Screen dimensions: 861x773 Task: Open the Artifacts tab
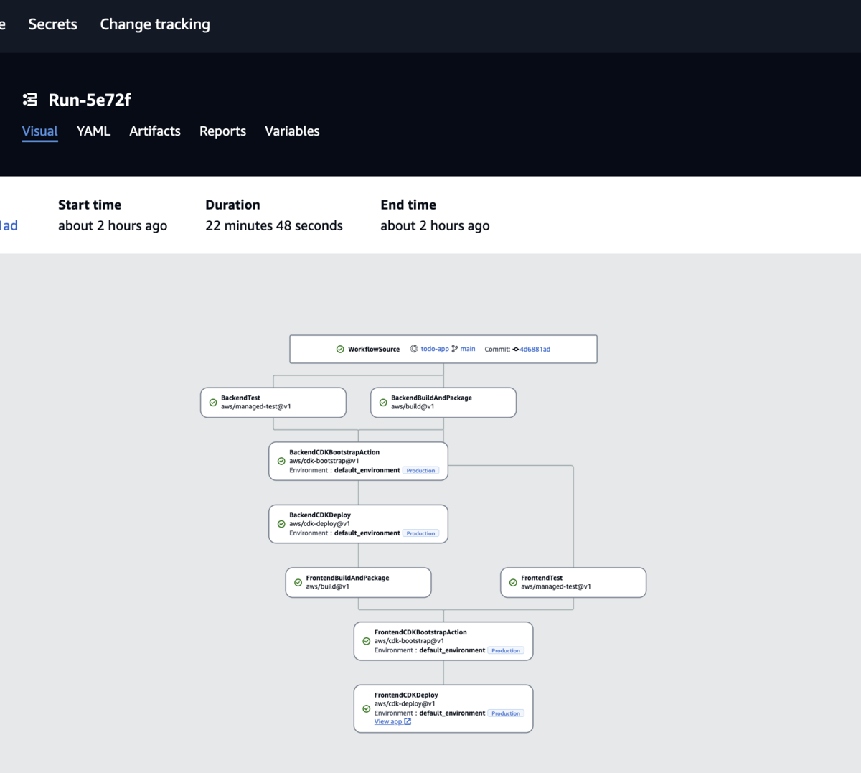point(155,131)
